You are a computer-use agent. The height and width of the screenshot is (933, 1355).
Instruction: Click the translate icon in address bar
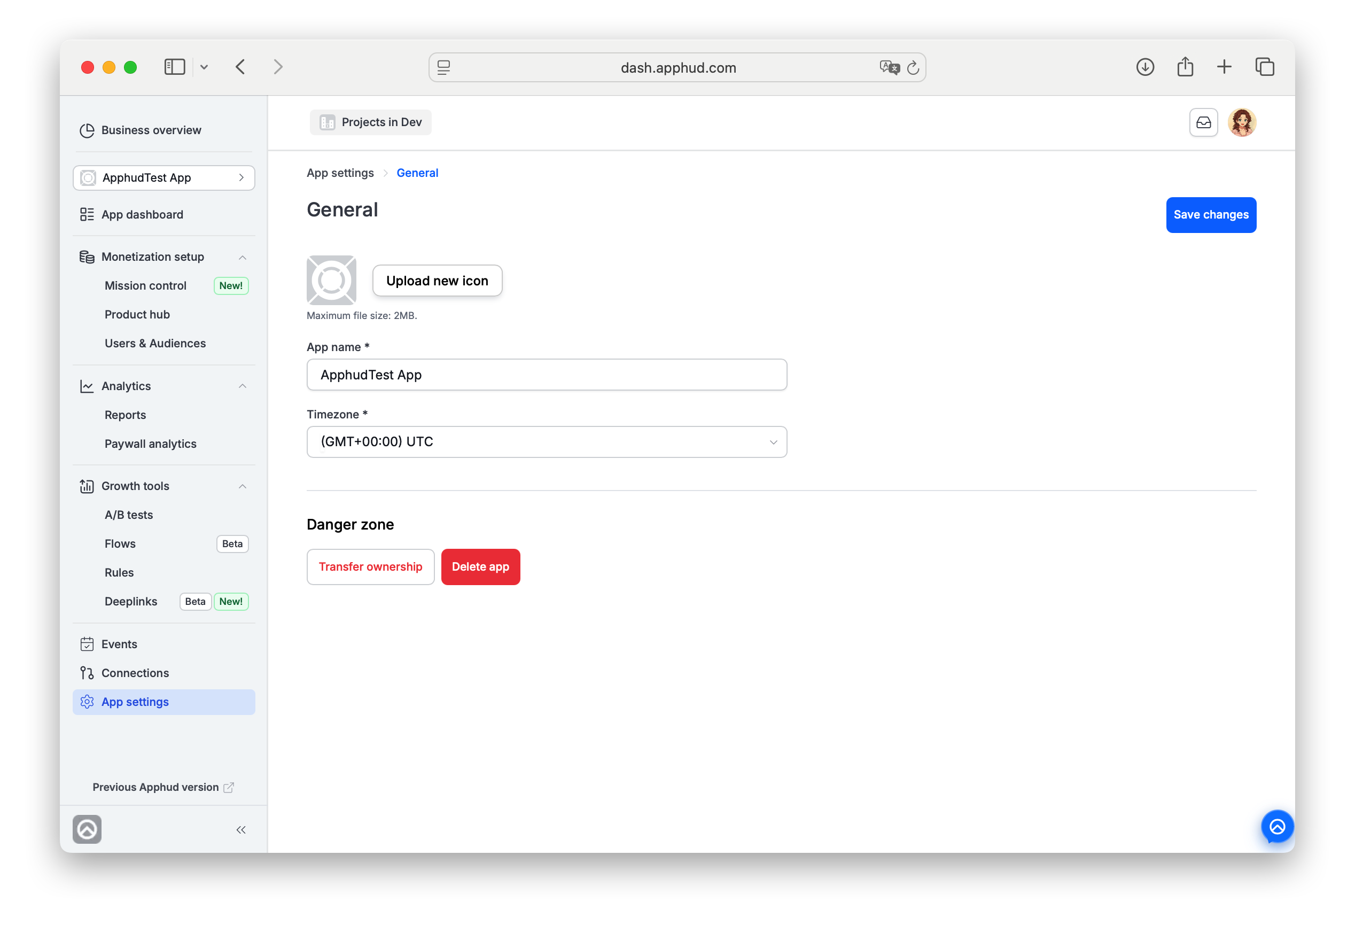[x=889, y=67]
